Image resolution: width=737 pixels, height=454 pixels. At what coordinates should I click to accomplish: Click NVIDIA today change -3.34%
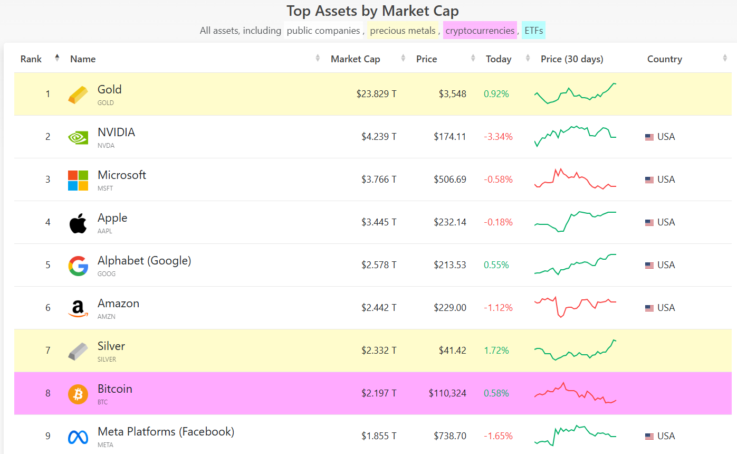[x=498, y=137]
